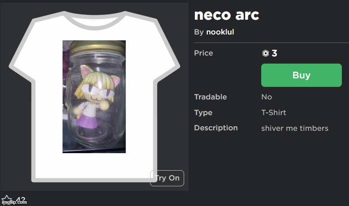
Task: Click the Type label
Action: coord(203,113)
